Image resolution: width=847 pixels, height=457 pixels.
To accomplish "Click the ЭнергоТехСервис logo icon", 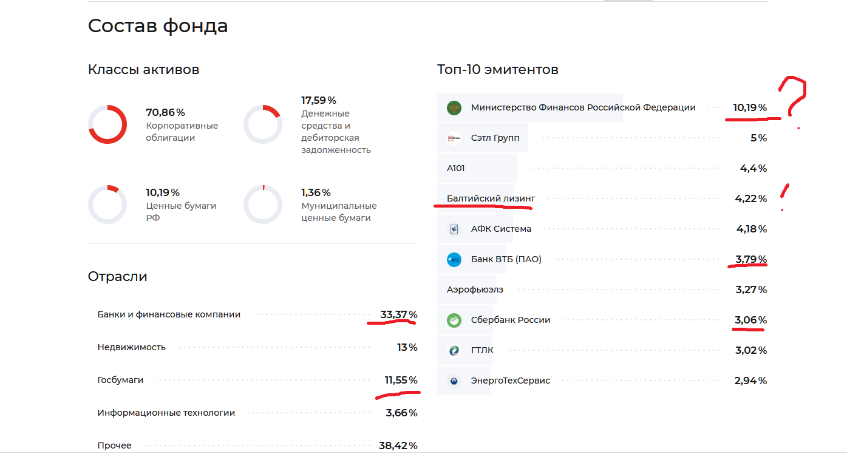I will pyautogui.click(x=454, y=381).
